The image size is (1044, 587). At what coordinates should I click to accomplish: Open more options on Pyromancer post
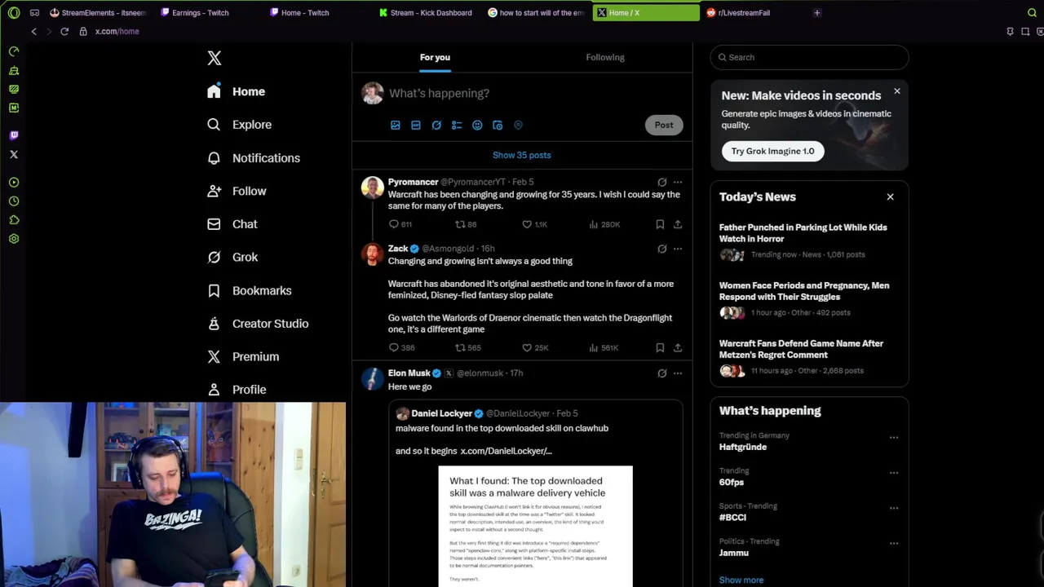pyautogui.click(x=678, y=182)
